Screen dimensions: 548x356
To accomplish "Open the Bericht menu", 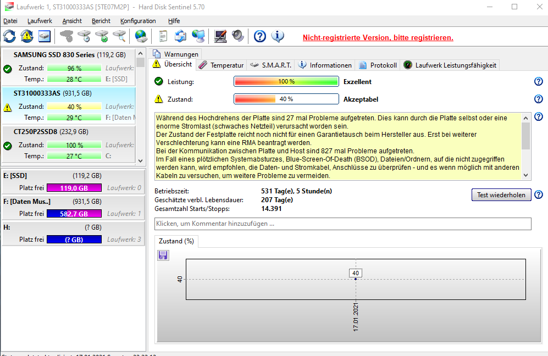I will click(101, 21).
